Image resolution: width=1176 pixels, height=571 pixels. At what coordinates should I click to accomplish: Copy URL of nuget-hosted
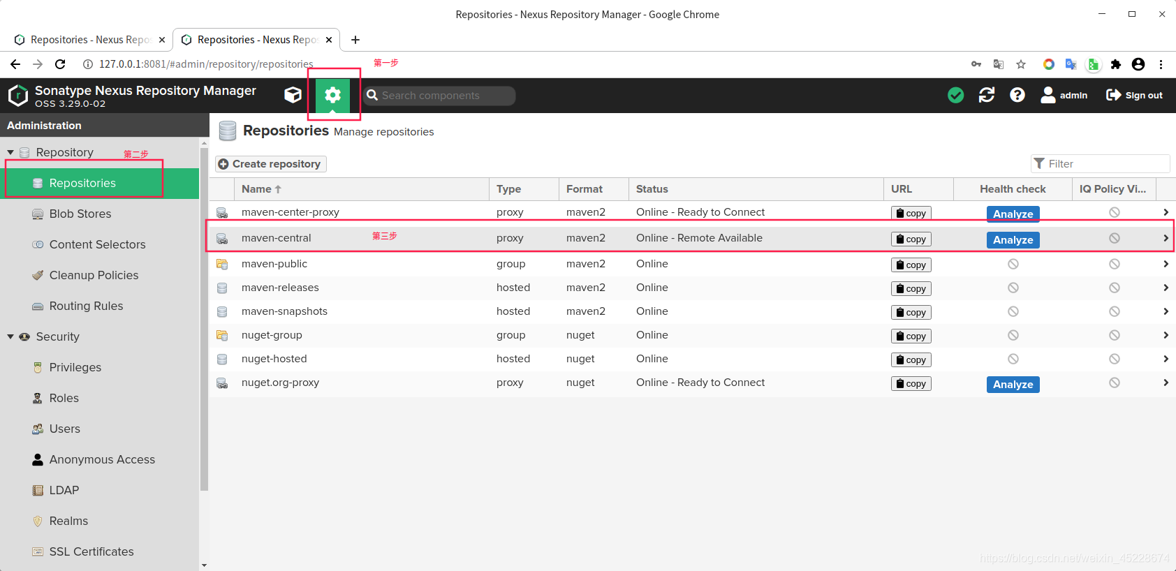click(x=911, y=359)
